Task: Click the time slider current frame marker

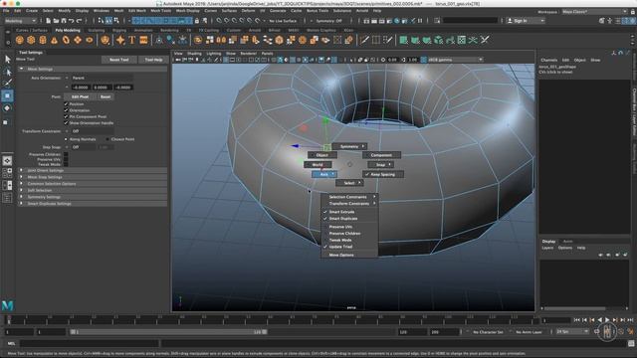Action: pyautogui.click(x=9, y=320)
